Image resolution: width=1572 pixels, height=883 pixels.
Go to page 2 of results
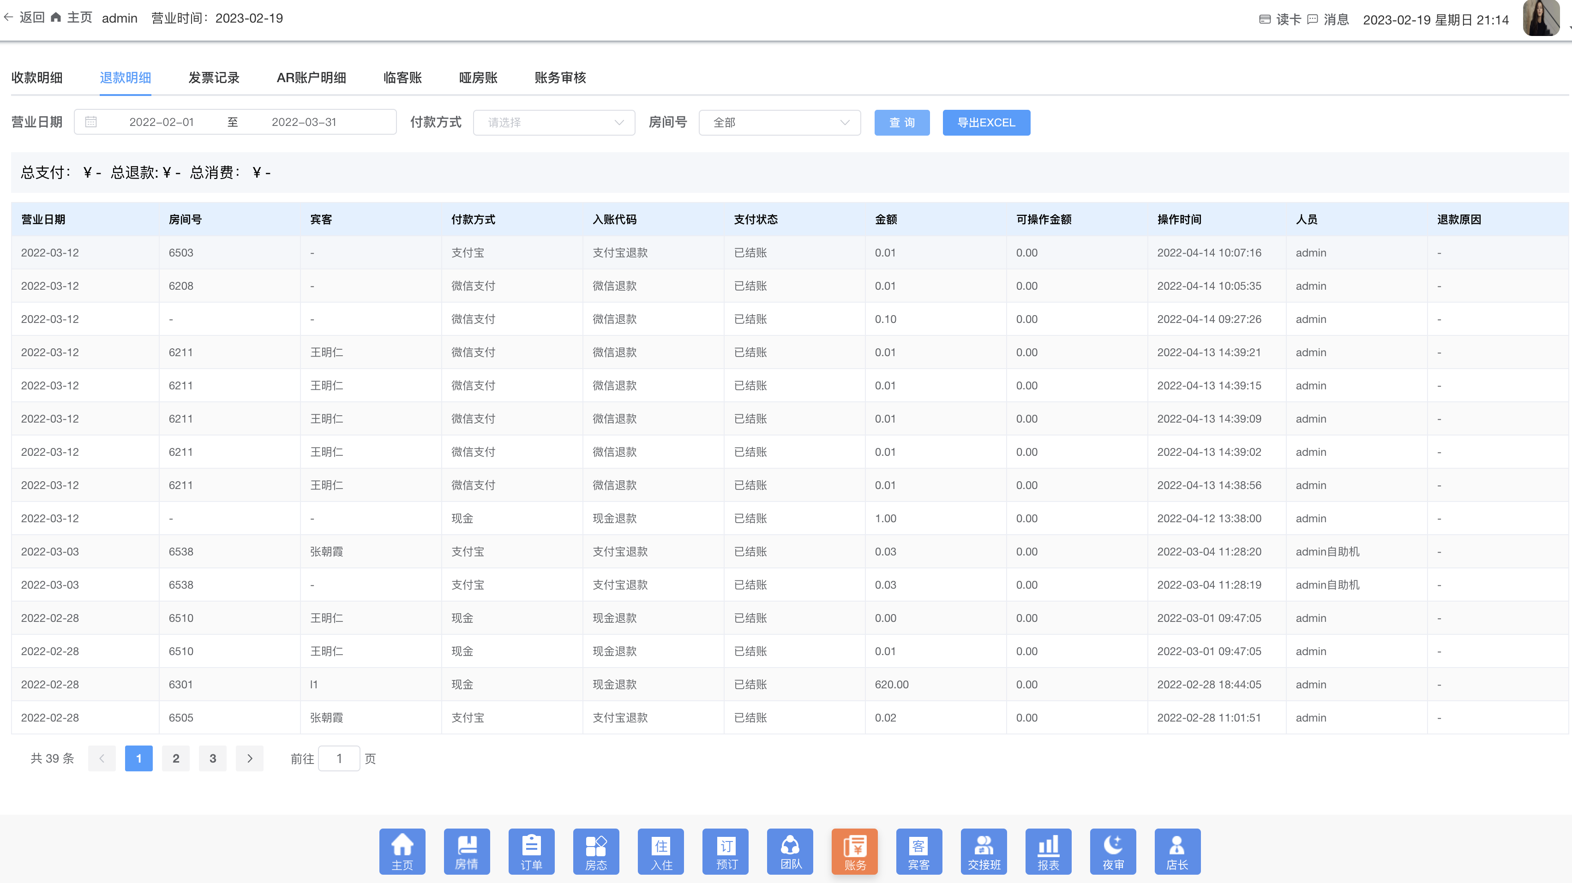(x=176, y=758)
